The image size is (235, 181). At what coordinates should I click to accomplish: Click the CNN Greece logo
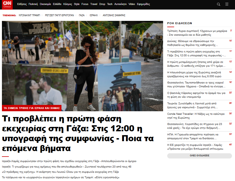tap(7, 4)
